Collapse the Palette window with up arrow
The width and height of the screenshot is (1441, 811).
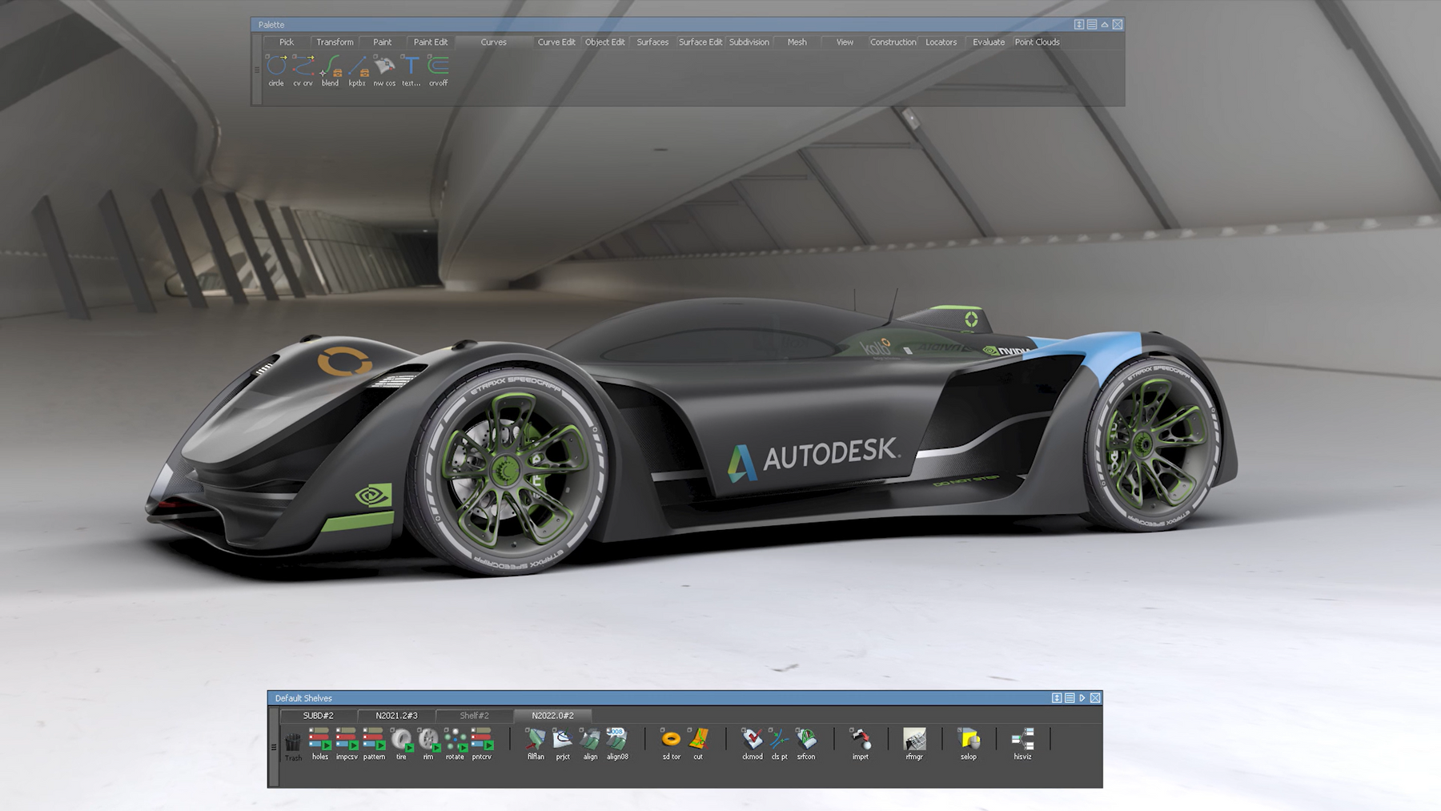[1105, 25]
